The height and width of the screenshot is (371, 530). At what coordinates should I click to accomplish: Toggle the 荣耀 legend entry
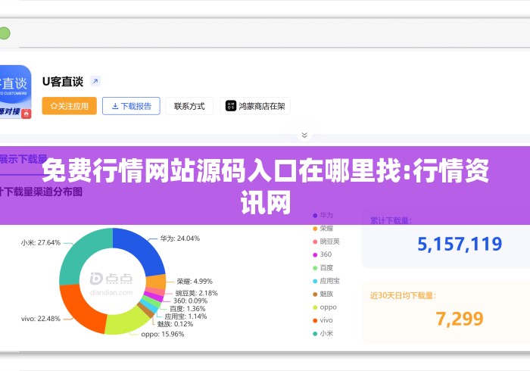point(323,229)
